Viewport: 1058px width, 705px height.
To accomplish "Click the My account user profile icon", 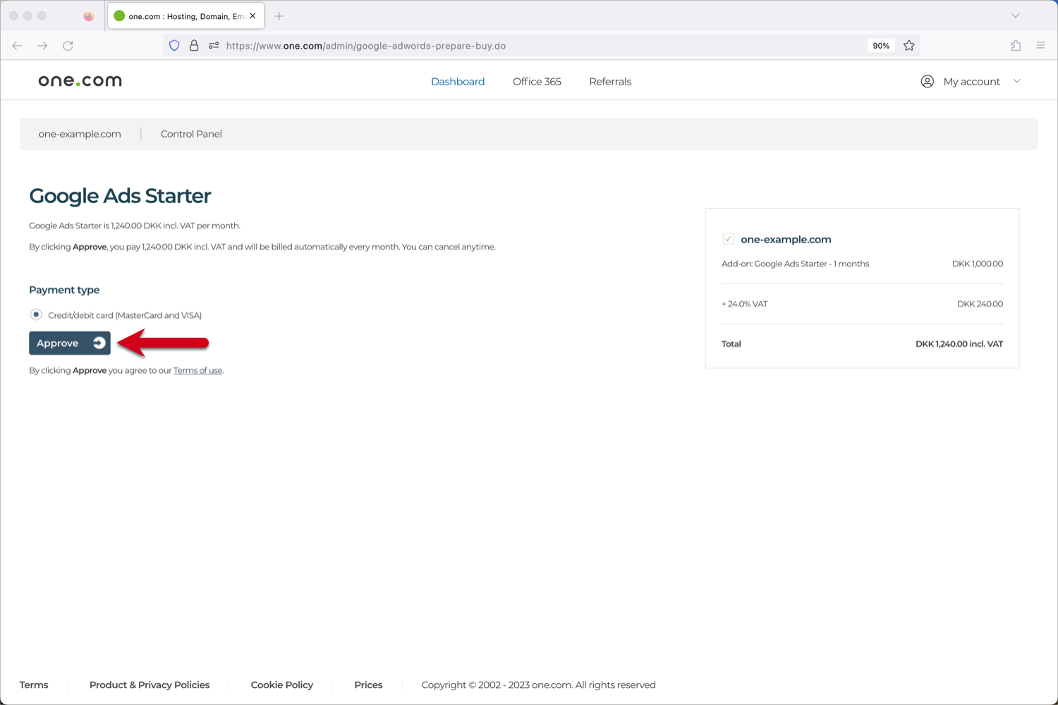I will pyautogui.click(x=927, y=81).
